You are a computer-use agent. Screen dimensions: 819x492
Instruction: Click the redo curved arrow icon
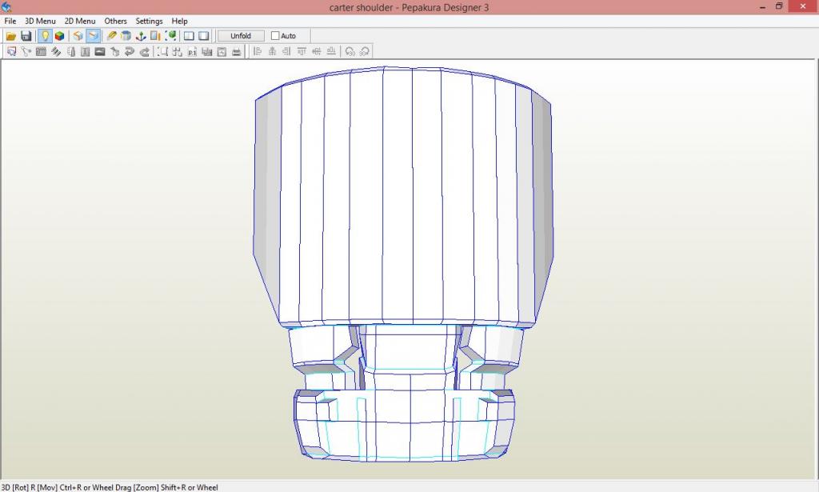click(x=145, y=51)
